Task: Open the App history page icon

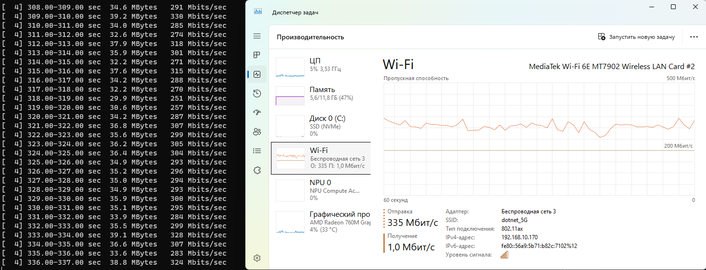Action: click(x=257, y=94)
